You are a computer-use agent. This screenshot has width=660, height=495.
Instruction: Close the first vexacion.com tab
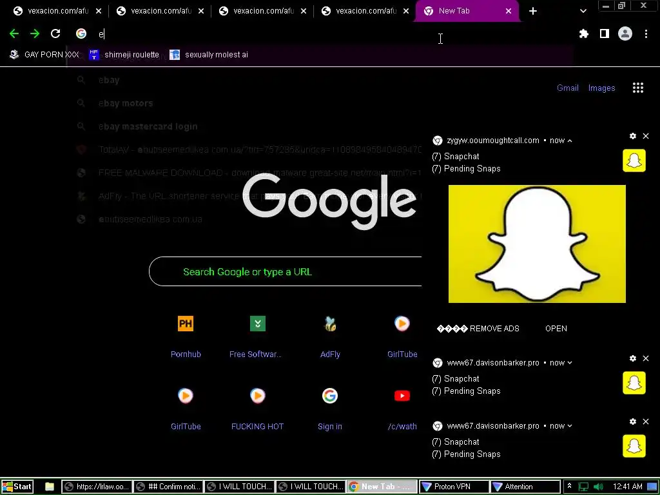[x=99, y=11]
